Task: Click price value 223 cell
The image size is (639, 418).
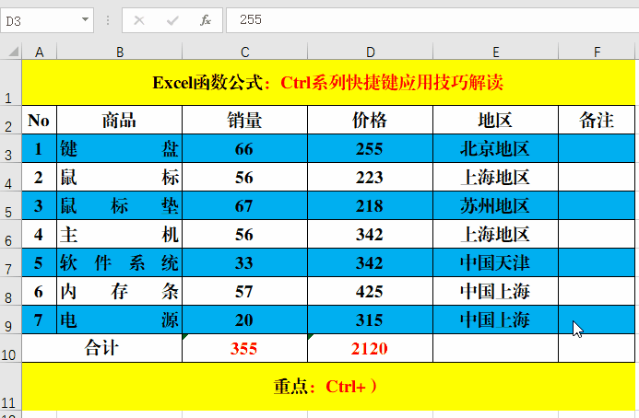Action: pyautogui.click(x=370, y=177)
